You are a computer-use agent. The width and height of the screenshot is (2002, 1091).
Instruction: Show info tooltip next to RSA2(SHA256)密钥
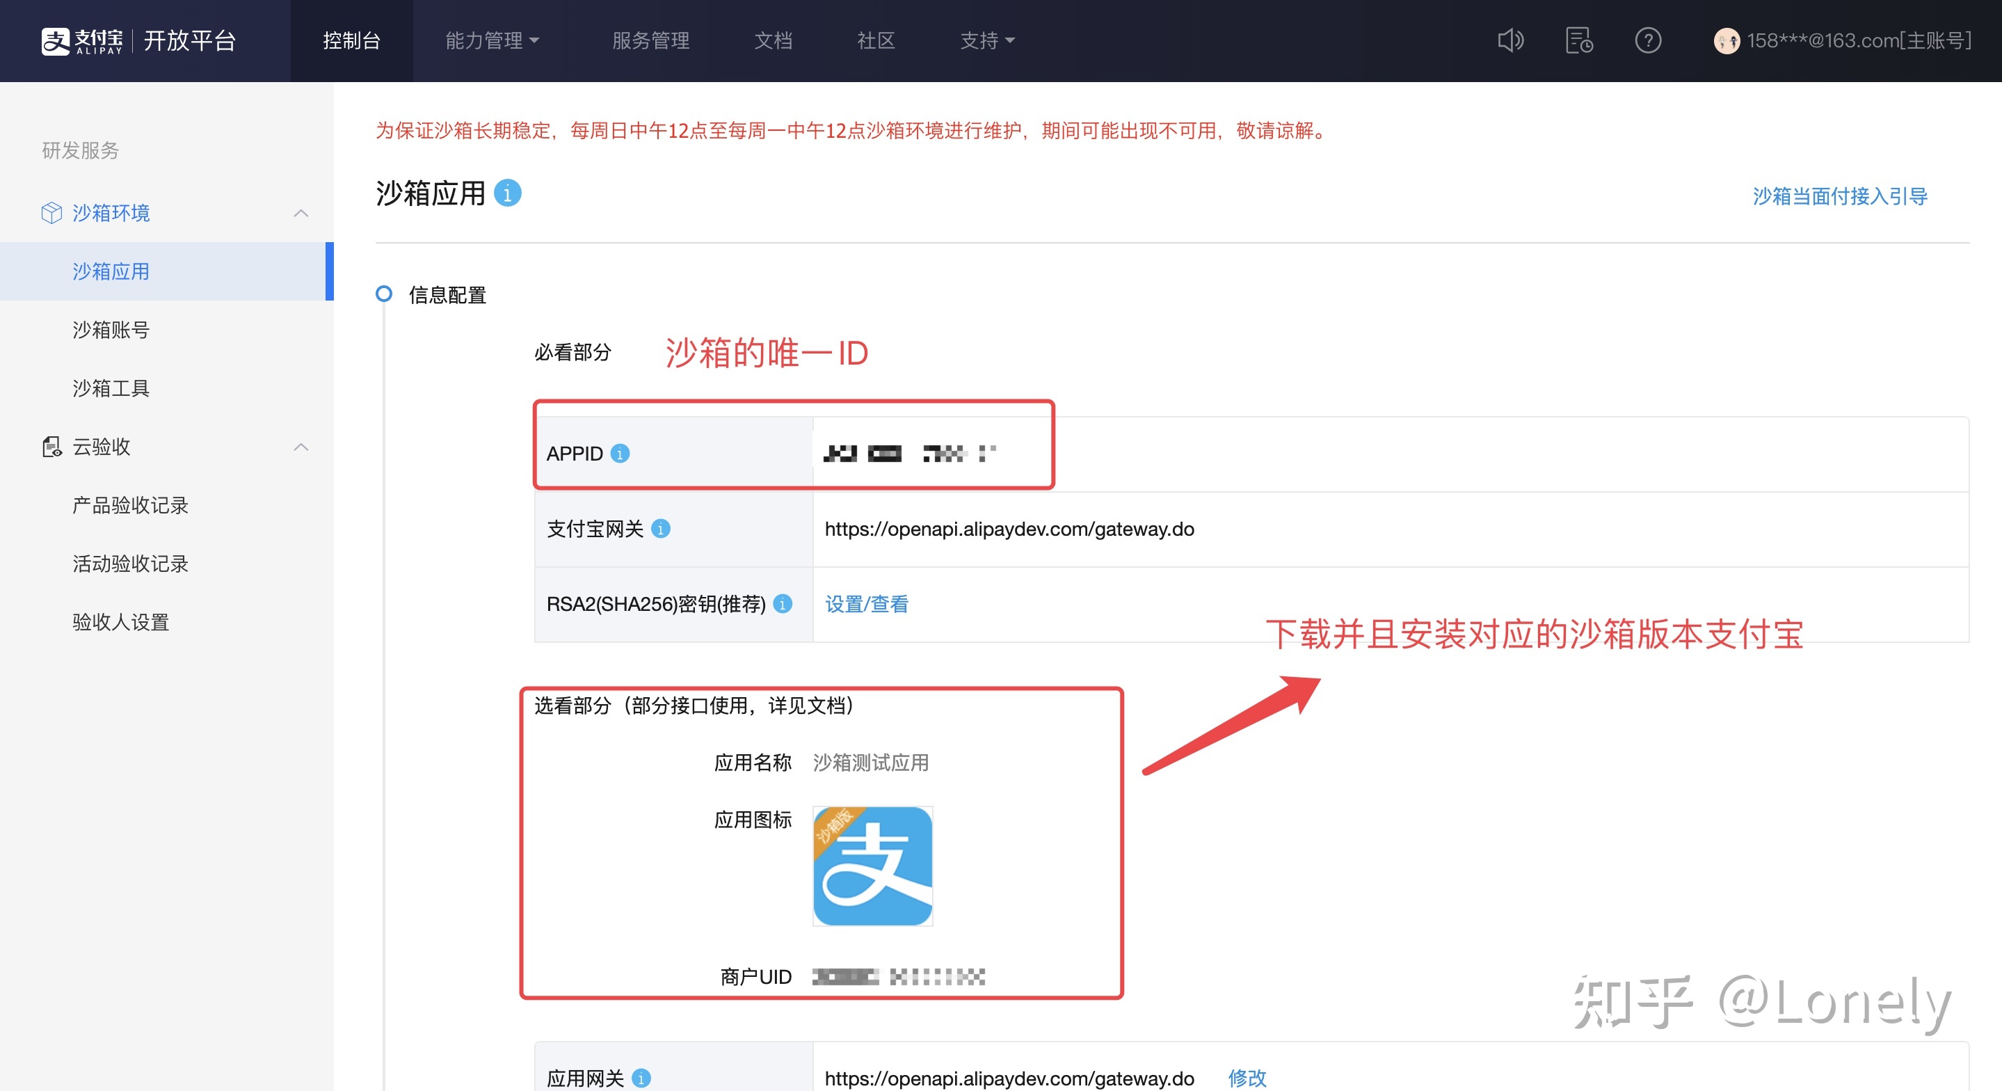[x=783, y=603]
